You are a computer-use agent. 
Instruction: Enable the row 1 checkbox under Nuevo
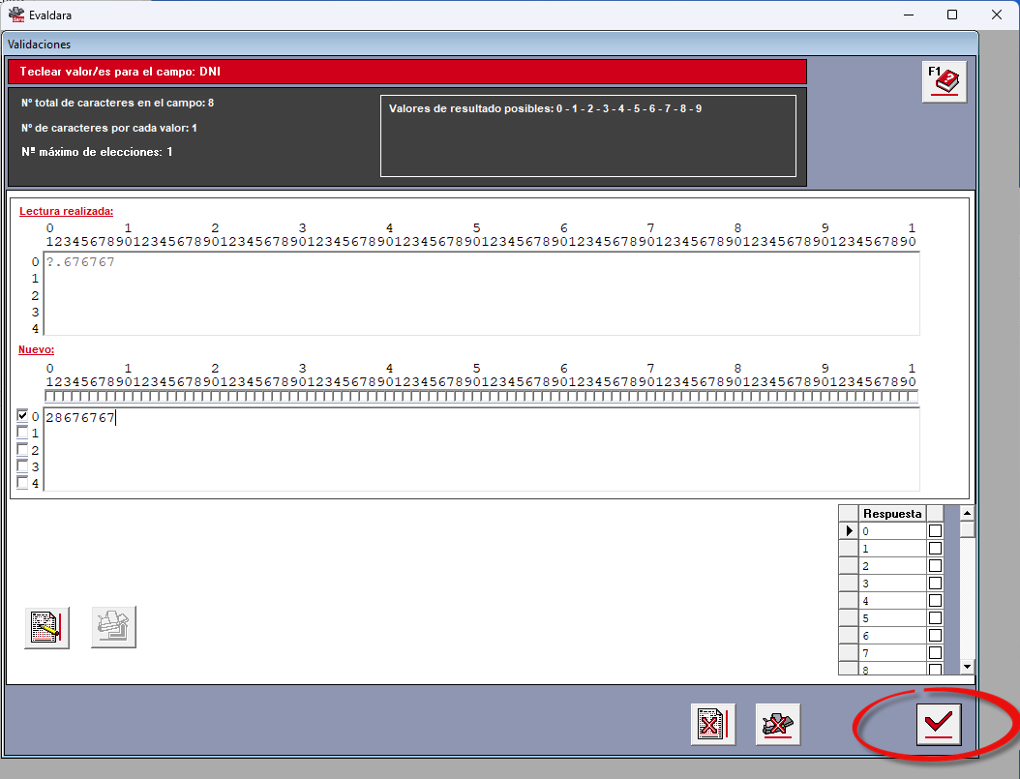click(x=22, y=433)
